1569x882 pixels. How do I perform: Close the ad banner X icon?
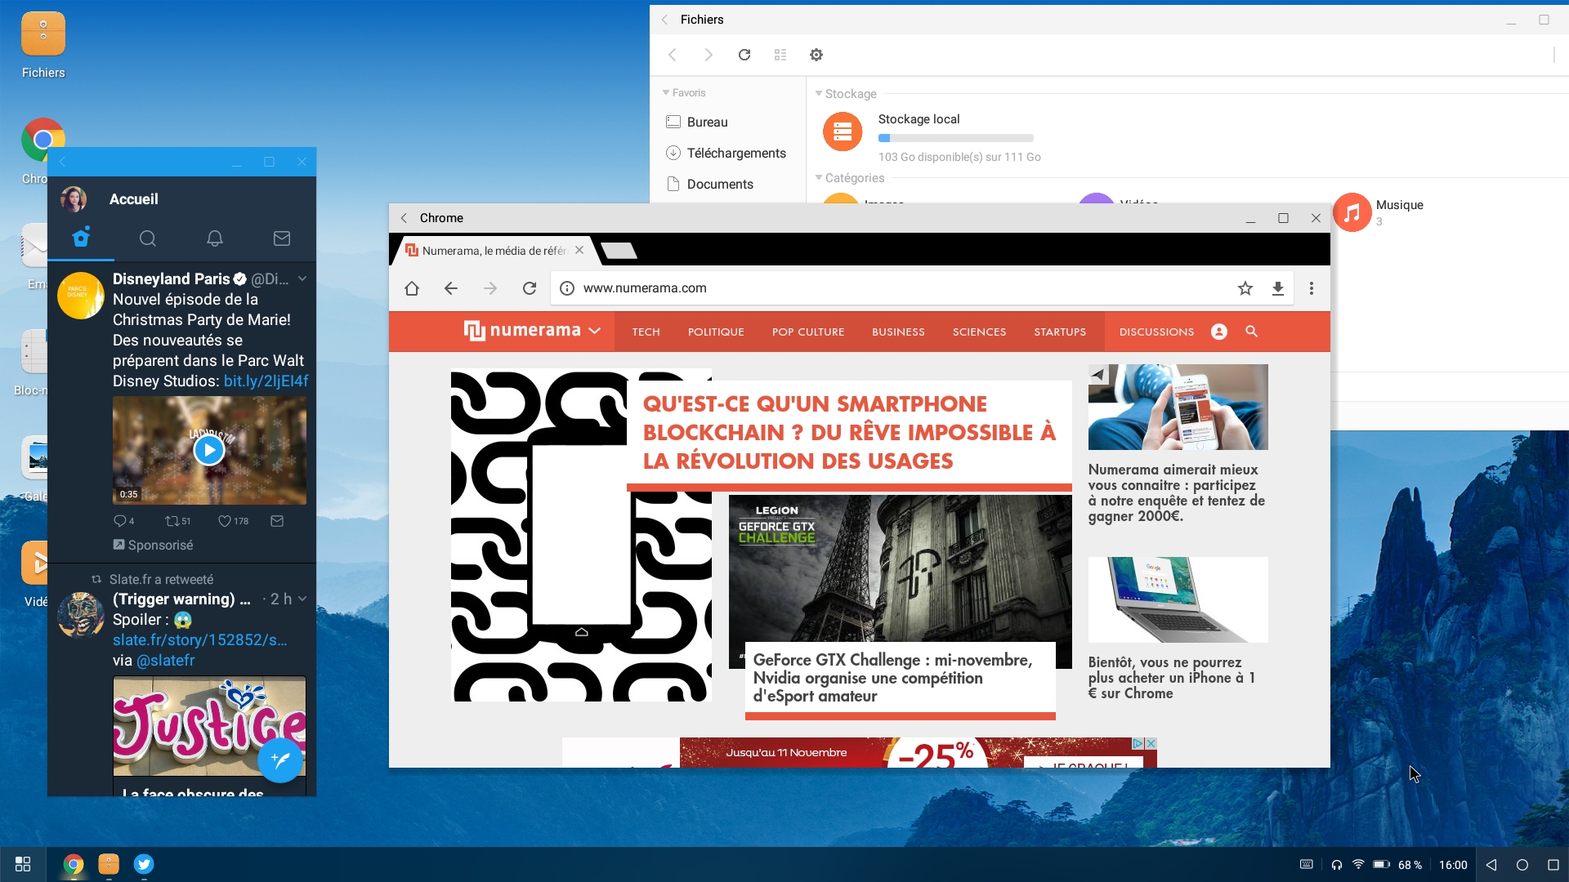1151,743
